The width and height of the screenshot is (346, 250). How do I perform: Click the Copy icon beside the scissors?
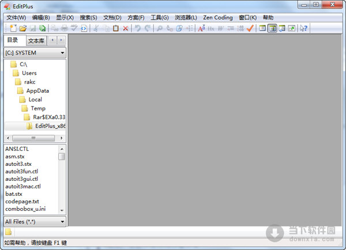(106, 28)
